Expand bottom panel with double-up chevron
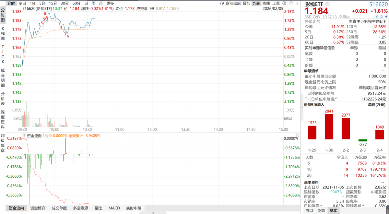 click(153, 213)
